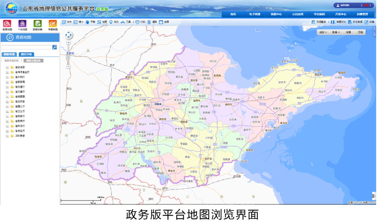This screenshot has width=377, height=223.
Task: Select the 放大 zoom-in map tool
Action: (67, 22)
